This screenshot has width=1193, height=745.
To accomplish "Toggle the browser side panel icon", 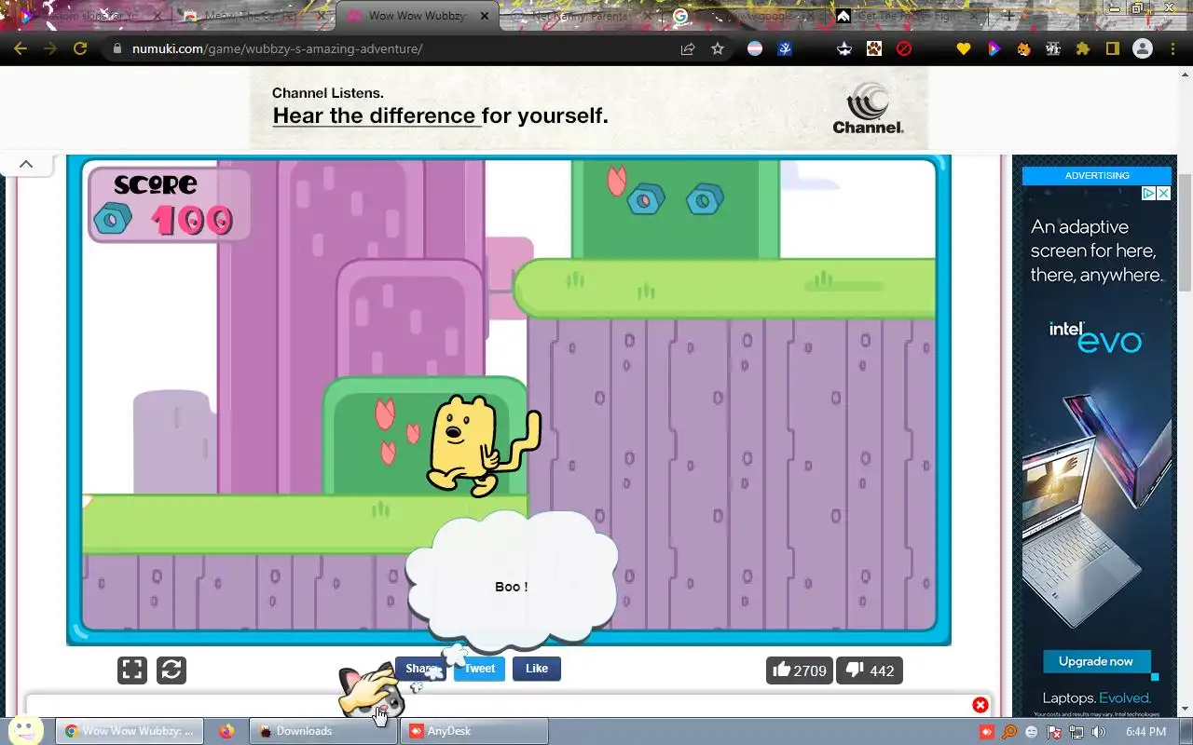I will (x=1112, y=48).
